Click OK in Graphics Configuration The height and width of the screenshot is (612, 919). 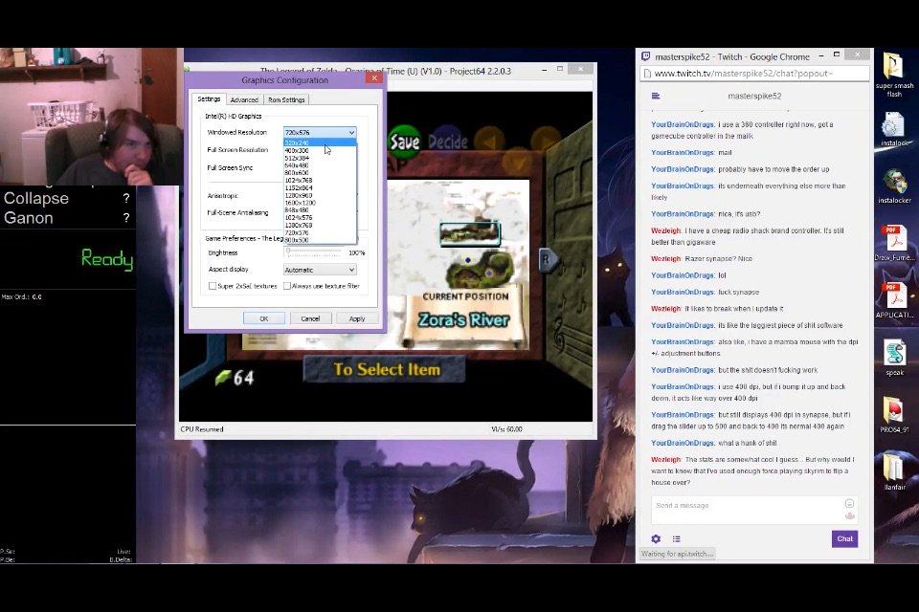click(x=264, y=318)
